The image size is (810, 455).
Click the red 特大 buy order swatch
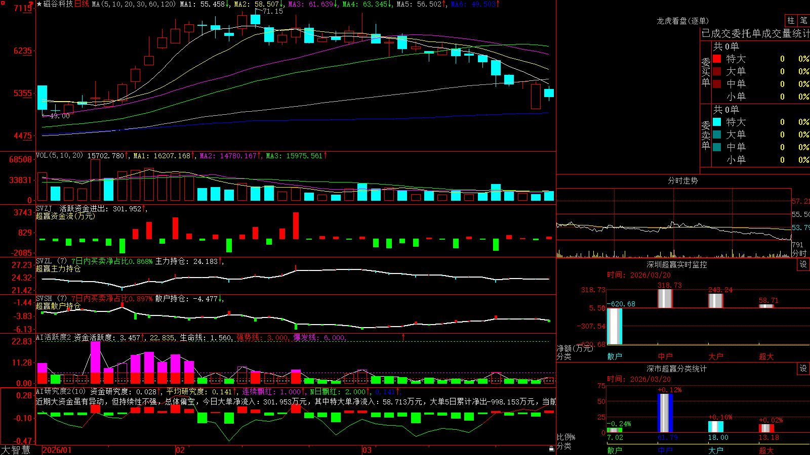click(x=717, y=59)
